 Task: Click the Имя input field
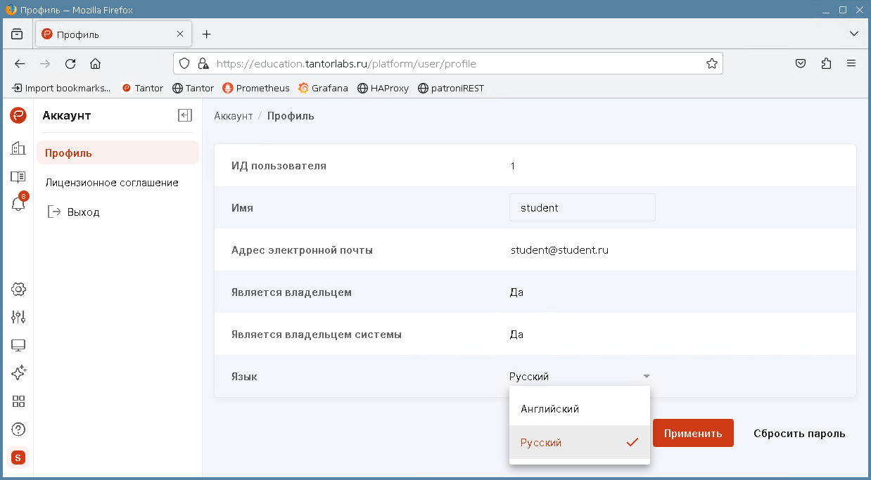[582, 208]
